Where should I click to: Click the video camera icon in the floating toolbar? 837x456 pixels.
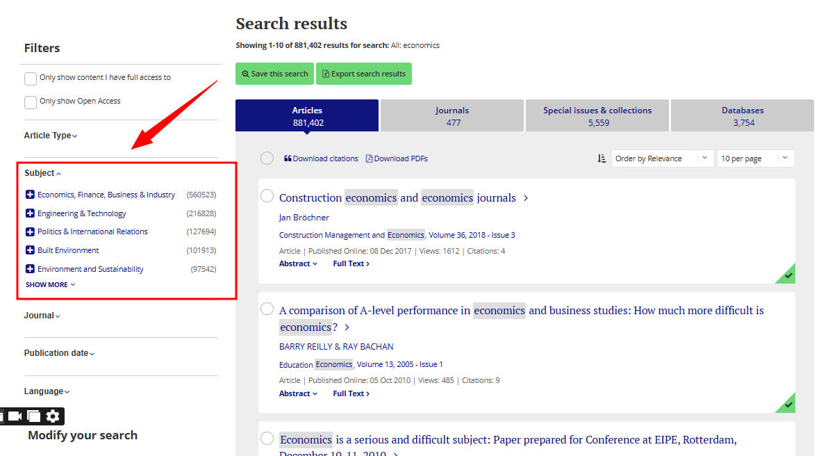click(15, 416)
